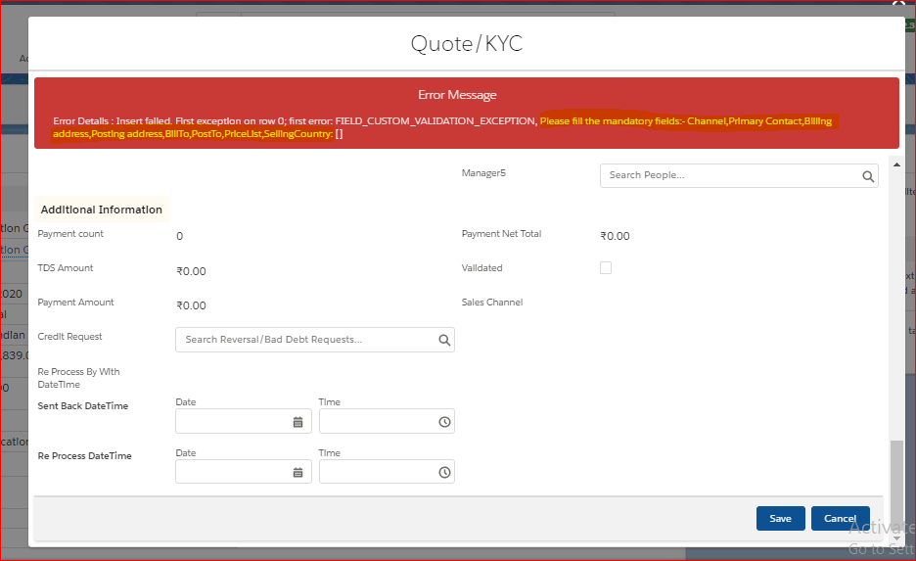
Task: Select the Additional Information section header
Action: pos(102,210)
